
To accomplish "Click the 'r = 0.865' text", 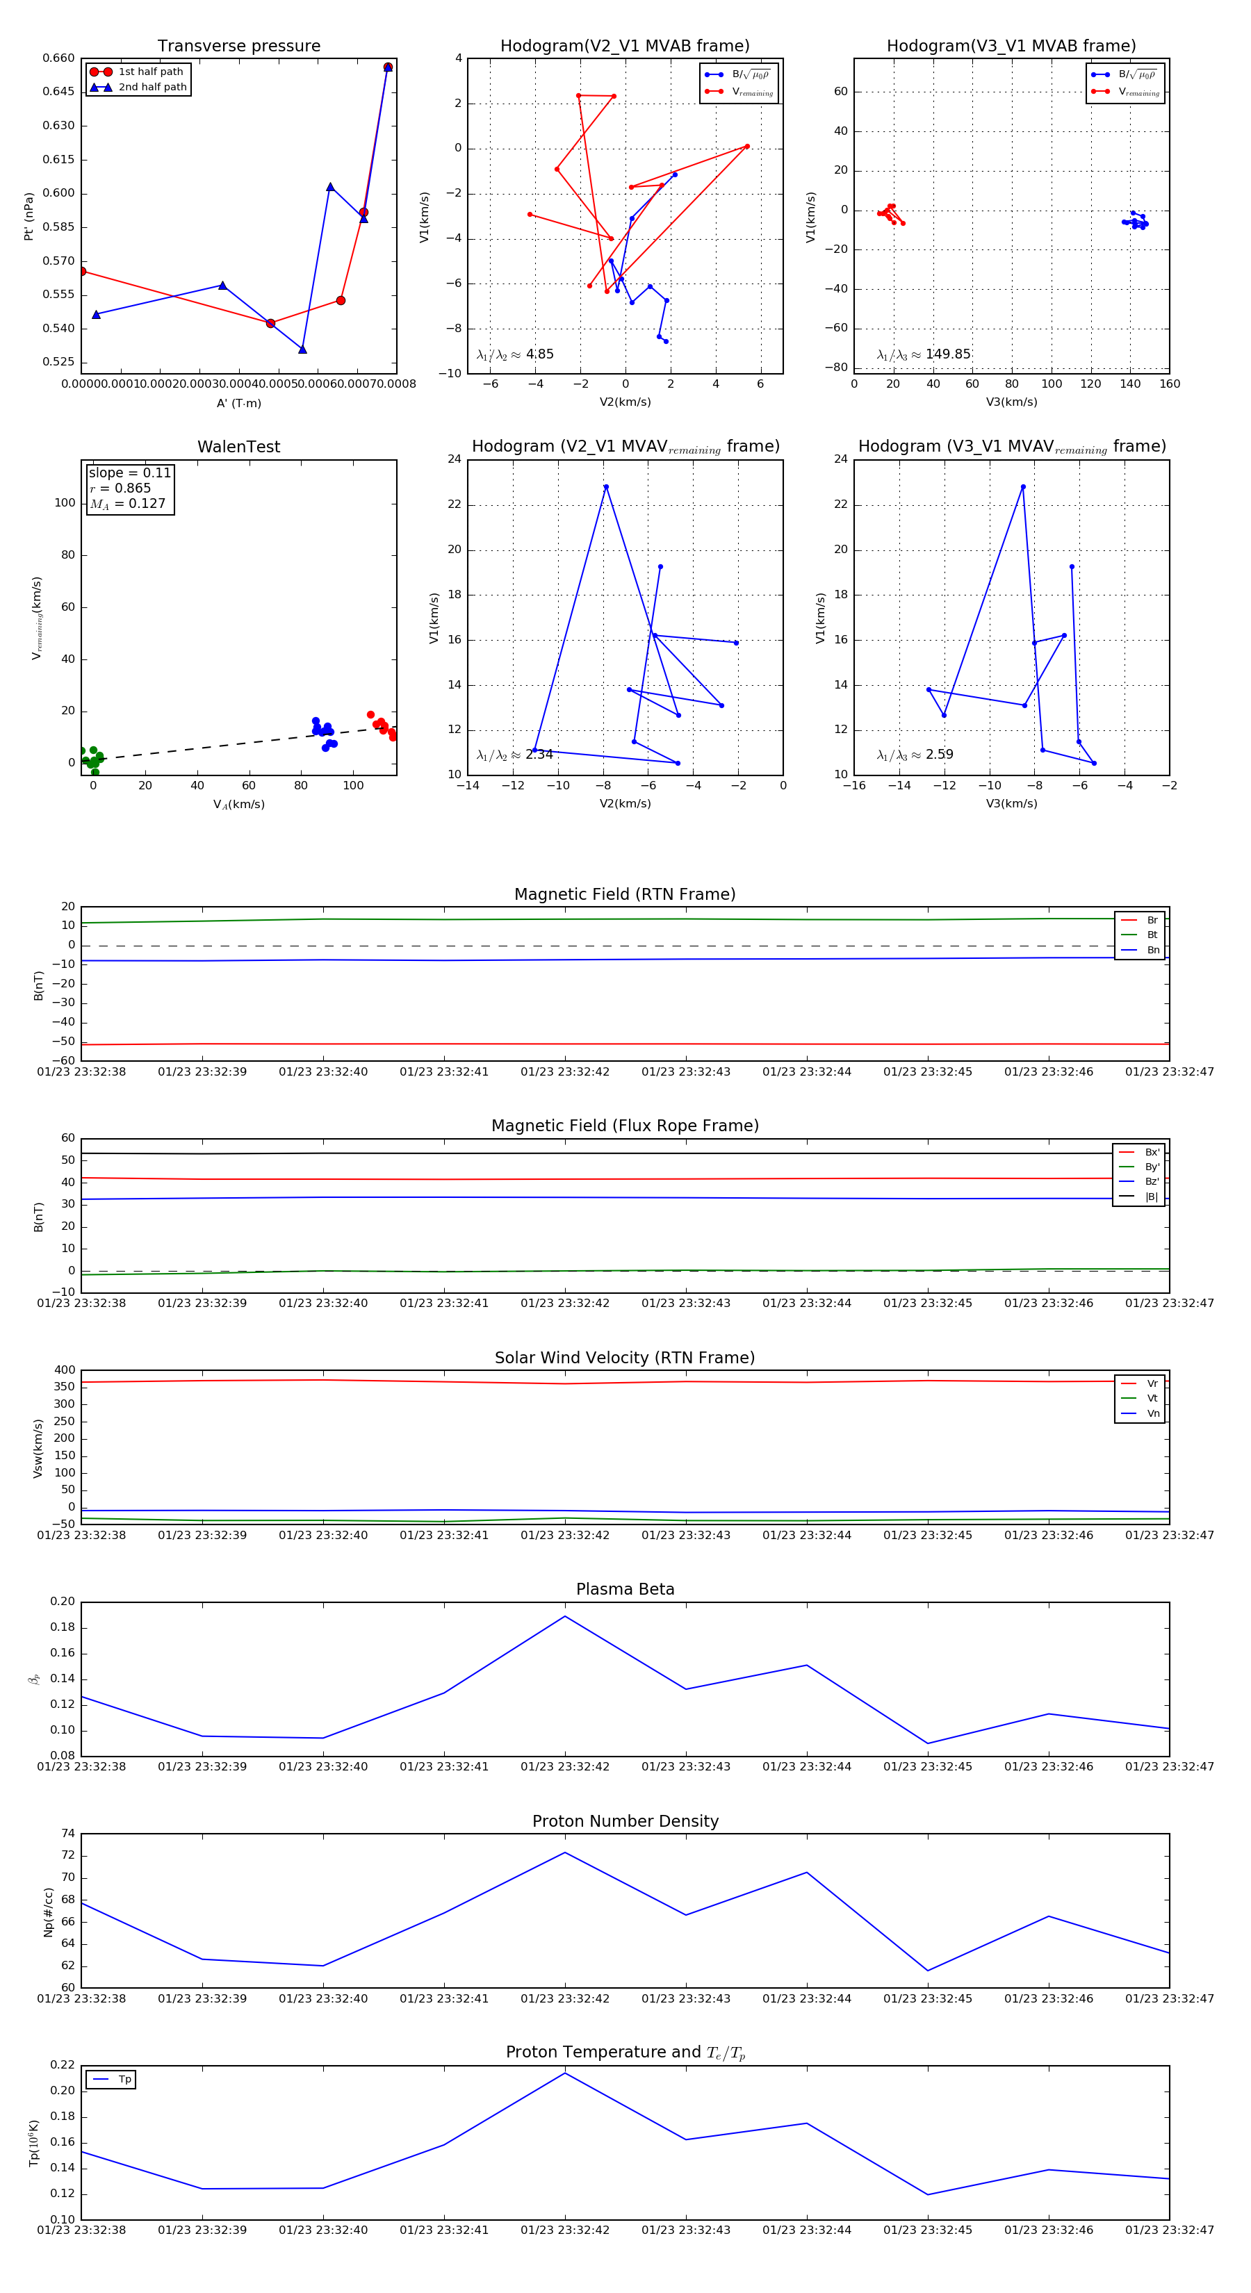I will [120, 488].
